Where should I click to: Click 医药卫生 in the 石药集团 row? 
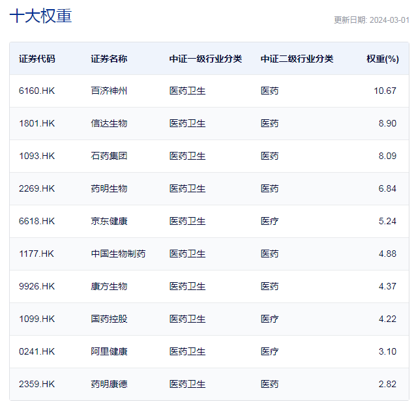[188, 156]
